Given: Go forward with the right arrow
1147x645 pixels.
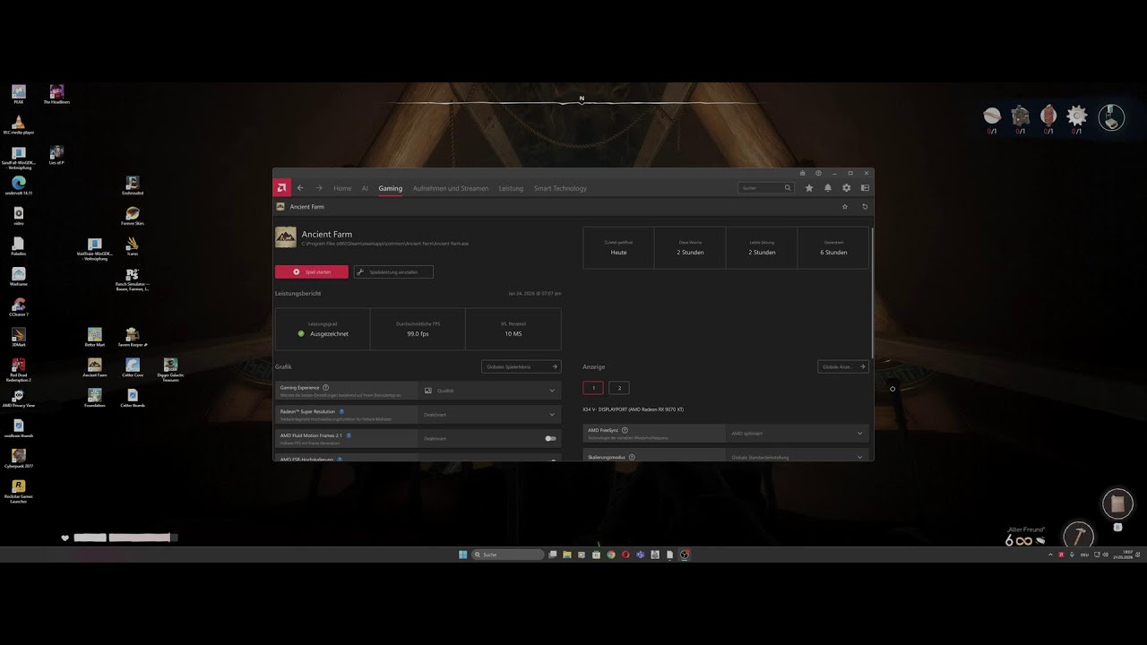Looking at the screenshot, I should coord(319,188).
